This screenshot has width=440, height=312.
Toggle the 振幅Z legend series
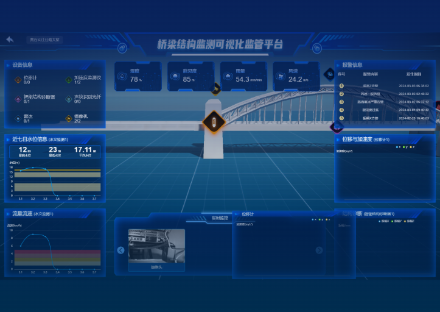[409, 221]
